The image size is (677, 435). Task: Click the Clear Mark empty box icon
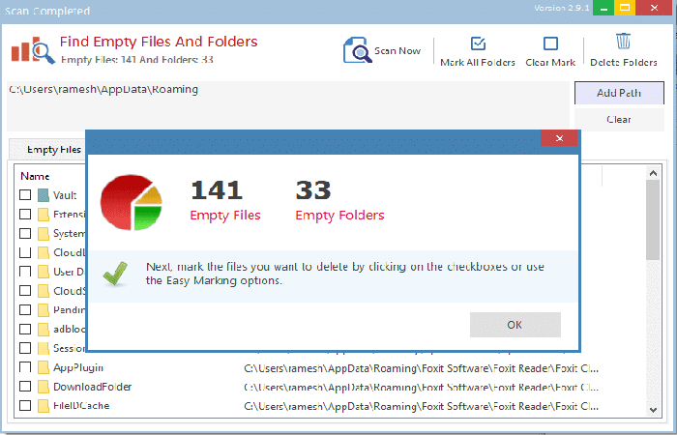(550, 43)
